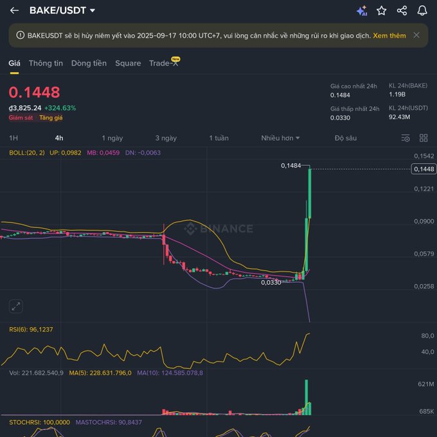
Task: Open the 'Trade-X' tab
Action: tap(164, 63)
